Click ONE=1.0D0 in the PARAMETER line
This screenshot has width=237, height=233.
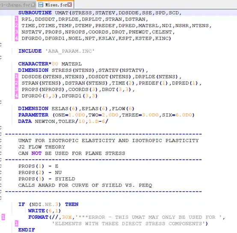70,115
